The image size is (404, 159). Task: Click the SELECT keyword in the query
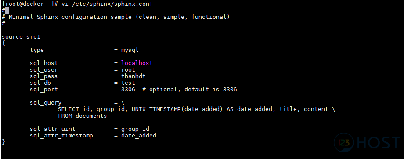pos(66,109)
